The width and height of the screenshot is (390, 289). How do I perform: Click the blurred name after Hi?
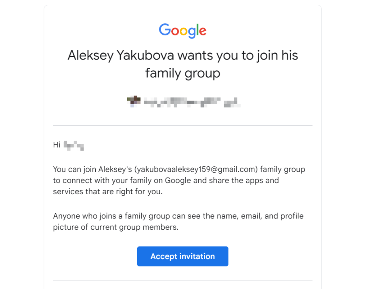(73, 145)
